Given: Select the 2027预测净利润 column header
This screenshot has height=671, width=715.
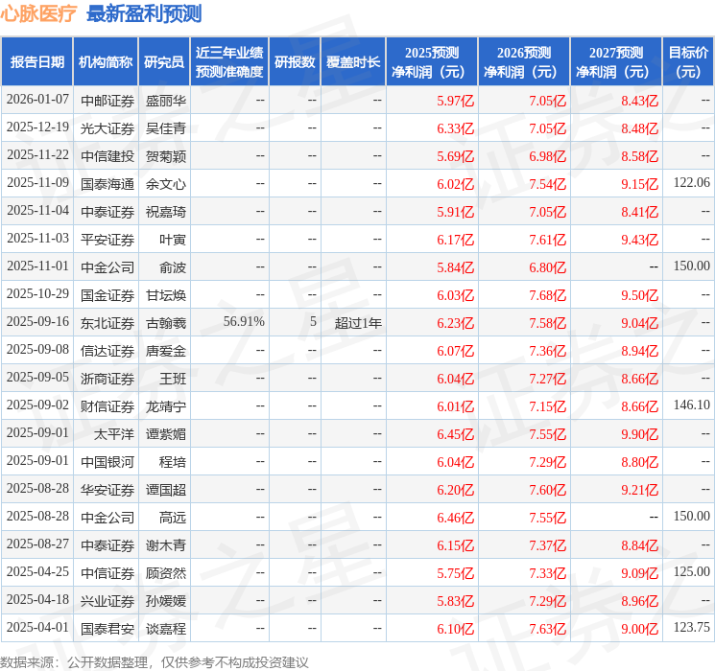Looking at the screenshot, I should (x=616, y=62).
